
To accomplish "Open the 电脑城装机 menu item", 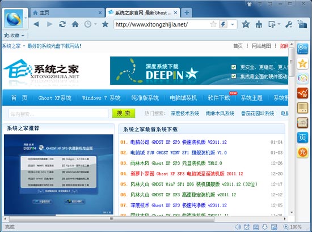I will click(183, 98).
